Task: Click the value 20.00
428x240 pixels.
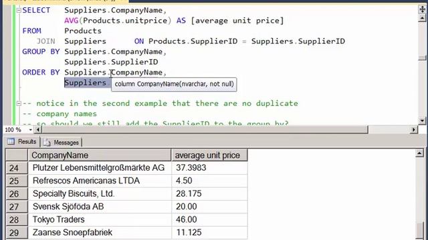Action: pos(209,207)
